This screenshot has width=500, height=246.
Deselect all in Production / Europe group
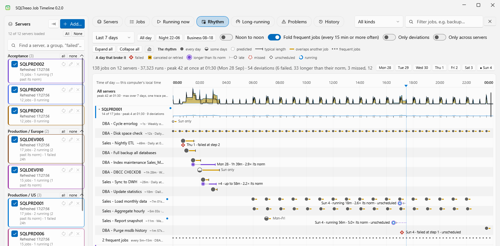click(x=73, y=131)
